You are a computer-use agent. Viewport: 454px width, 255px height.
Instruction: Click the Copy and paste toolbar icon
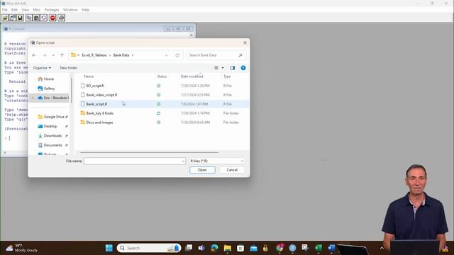[x=44, y=18]
